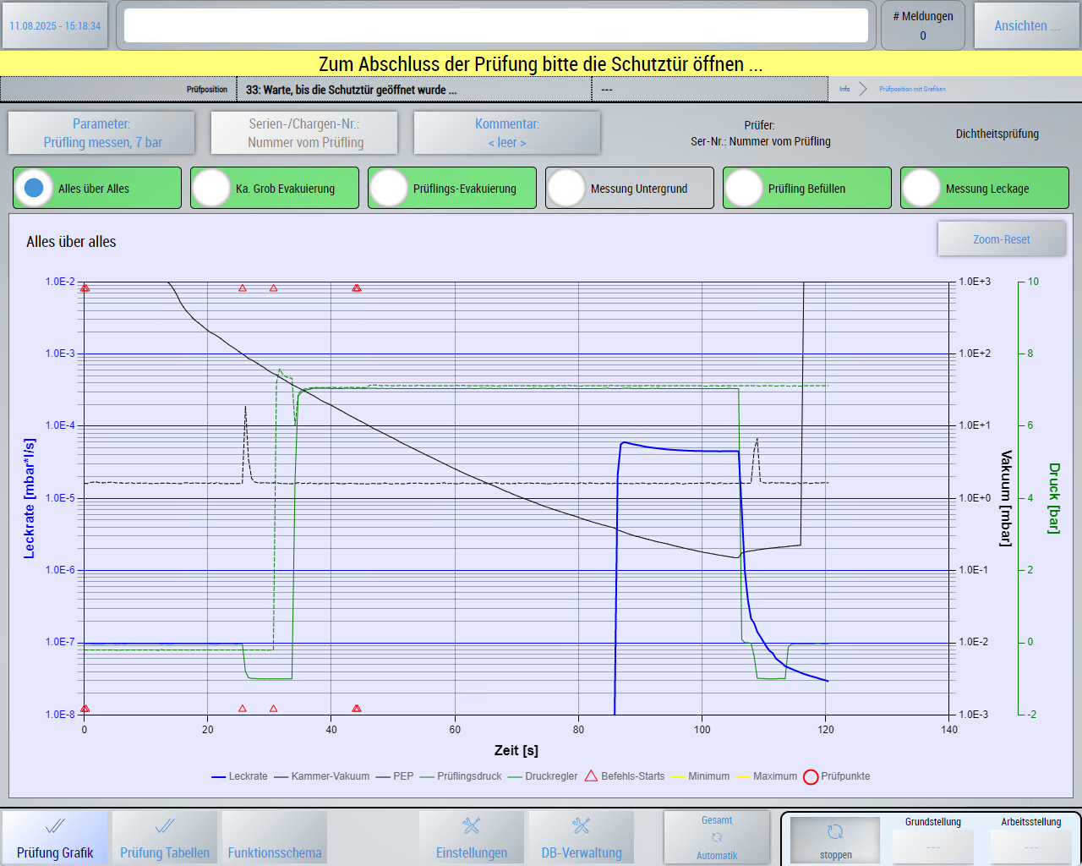Click the red Prüfpunkte circle in legend
This screenshot has height=866, width=1082.
(811, 776)
